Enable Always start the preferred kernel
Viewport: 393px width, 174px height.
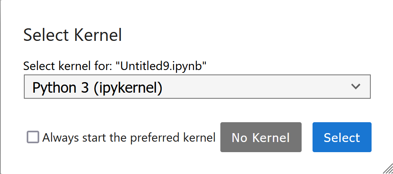pyautogui.click(x=33, y=138)
